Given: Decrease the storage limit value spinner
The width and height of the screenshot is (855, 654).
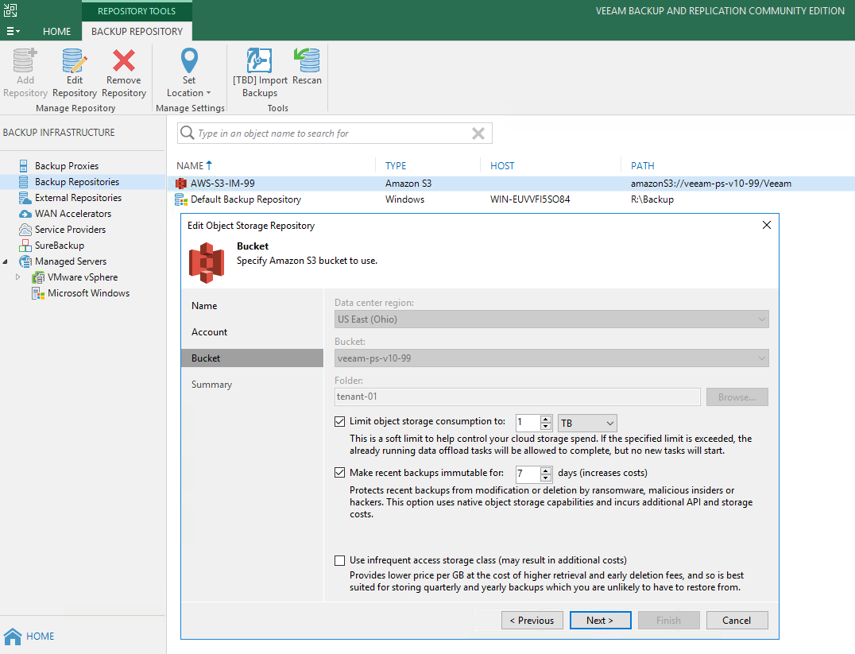Looking at the screenshot, I should (546, 427).
